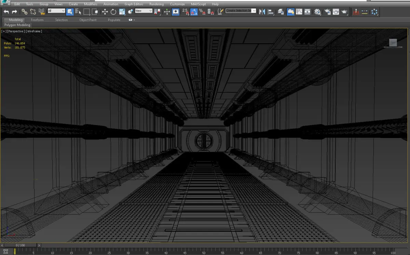Image resolution: width=410 pixels, height=255 pixels.
Task: Open the Tools menu
Action: pos(30,4)
